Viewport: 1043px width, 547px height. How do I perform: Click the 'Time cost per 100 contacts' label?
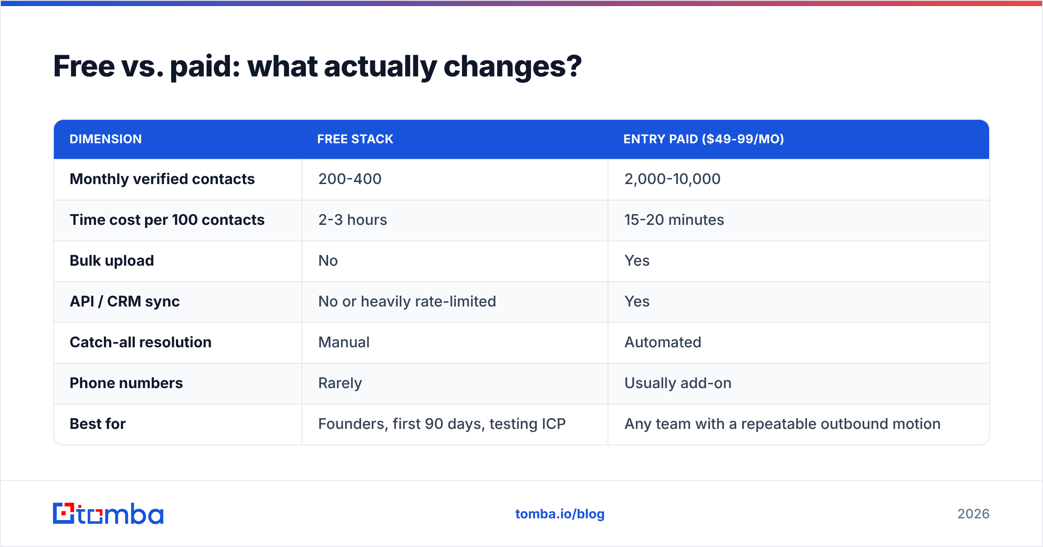coord(167,220)
